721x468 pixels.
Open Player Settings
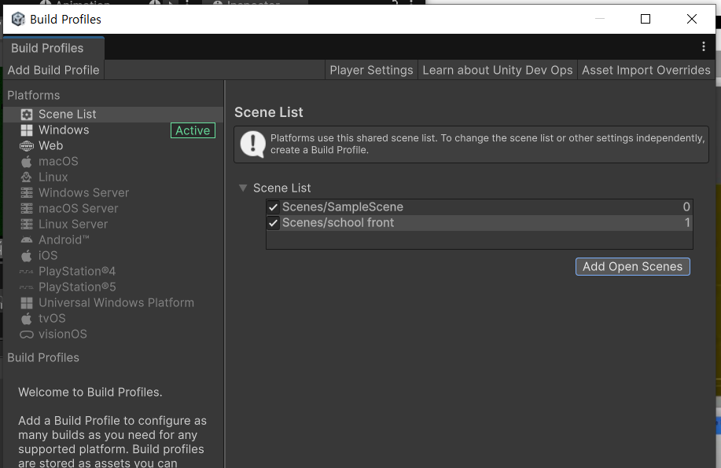point(371,70)
